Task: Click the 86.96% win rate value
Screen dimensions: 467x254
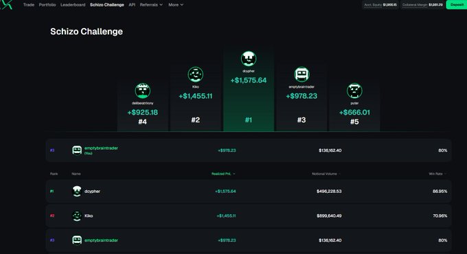Action: [x=440, y=191]
